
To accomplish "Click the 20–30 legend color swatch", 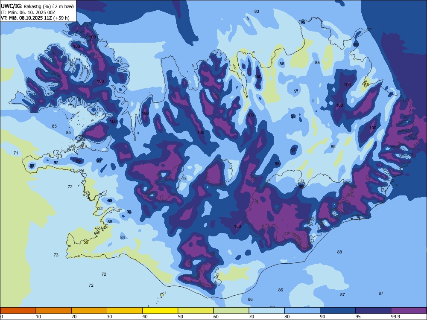I will [89, 311].
